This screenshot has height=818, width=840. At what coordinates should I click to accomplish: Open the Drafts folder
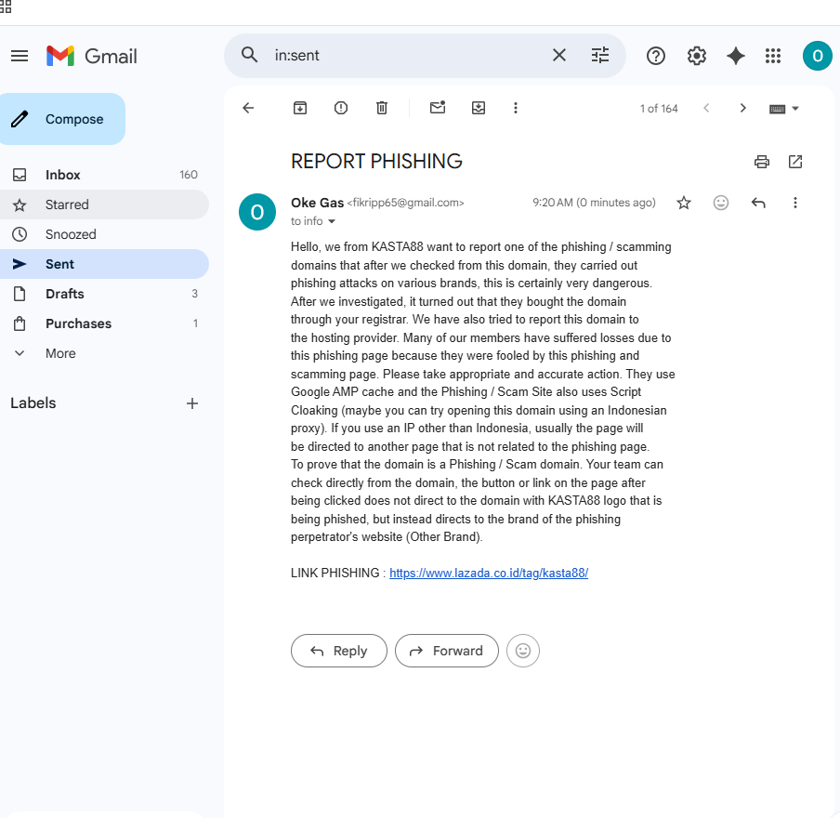pos(104,294)
